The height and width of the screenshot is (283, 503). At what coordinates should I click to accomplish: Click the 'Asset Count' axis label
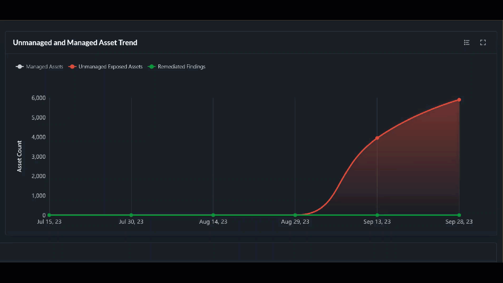19,156
